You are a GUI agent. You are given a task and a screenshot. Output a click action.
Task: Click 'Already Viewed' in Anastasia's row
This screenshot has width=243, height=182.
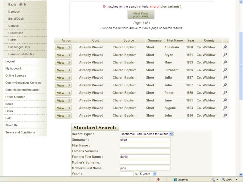pos(91,47)
